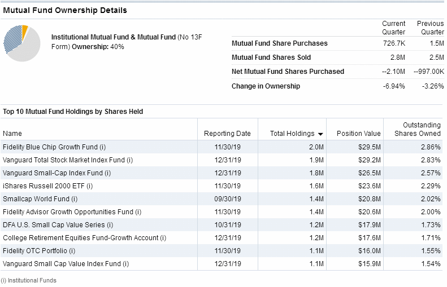Click the 1.73% outstanding shares cell
447x287 pixels.
click(x=431, y=225)
